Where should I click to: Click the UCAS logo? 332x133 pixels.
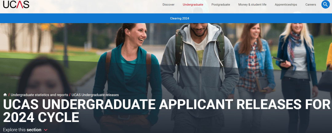coord(16,4)
